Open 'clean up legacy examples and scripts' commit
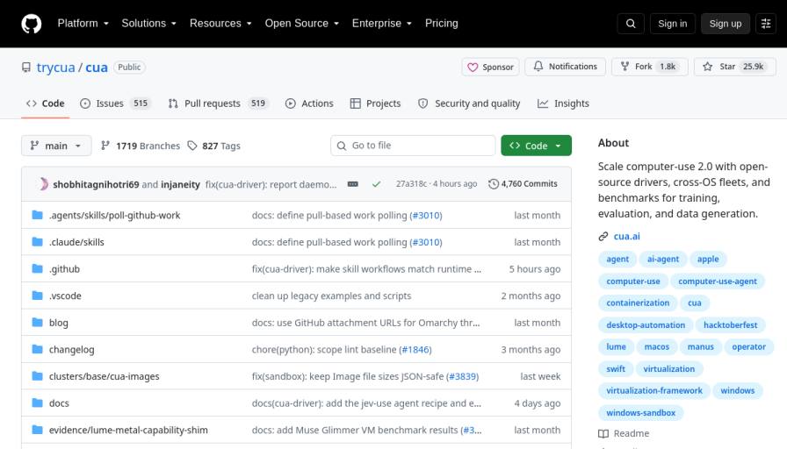This screenshot has height=449, width=787. pos(331,296)
